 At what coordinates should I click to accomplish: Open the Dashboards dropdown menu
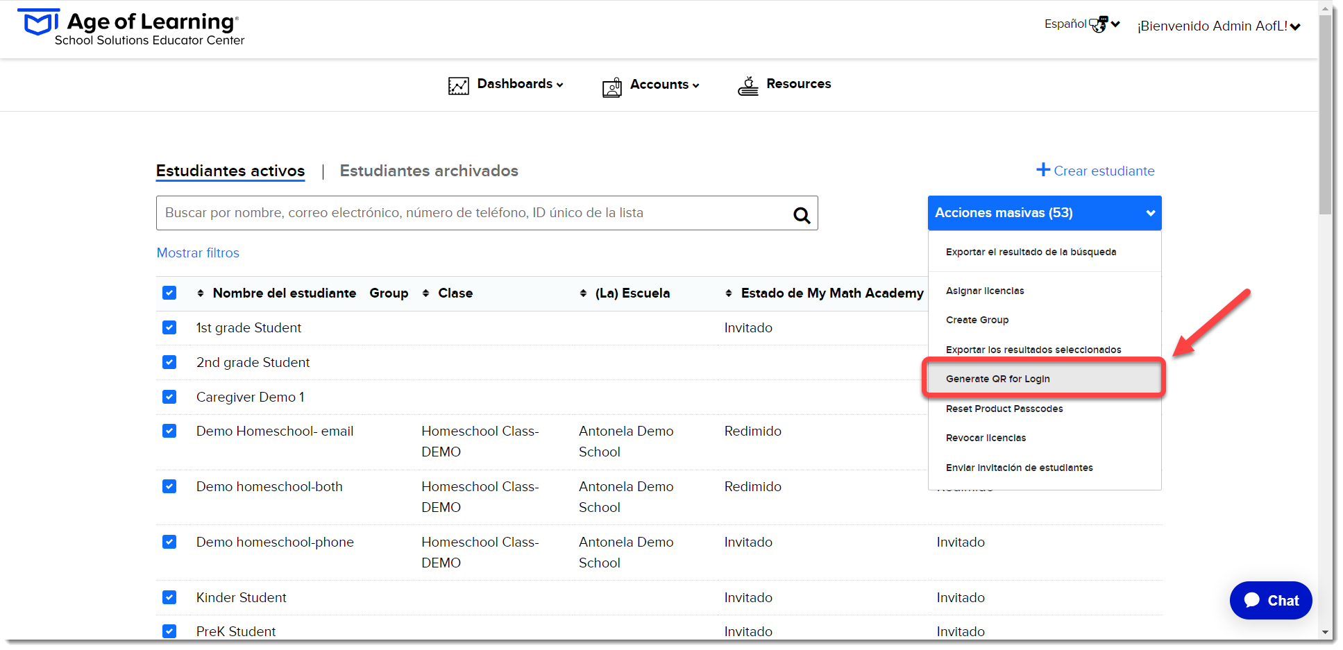pyautogui.click(x=520, y=84)
